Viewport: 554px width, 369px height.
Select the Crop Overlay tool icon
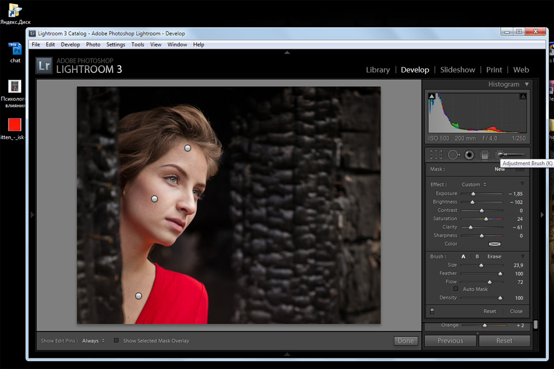(436, 155)
